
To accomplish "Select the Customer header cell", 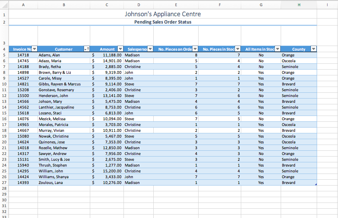I will coord(64,49).
